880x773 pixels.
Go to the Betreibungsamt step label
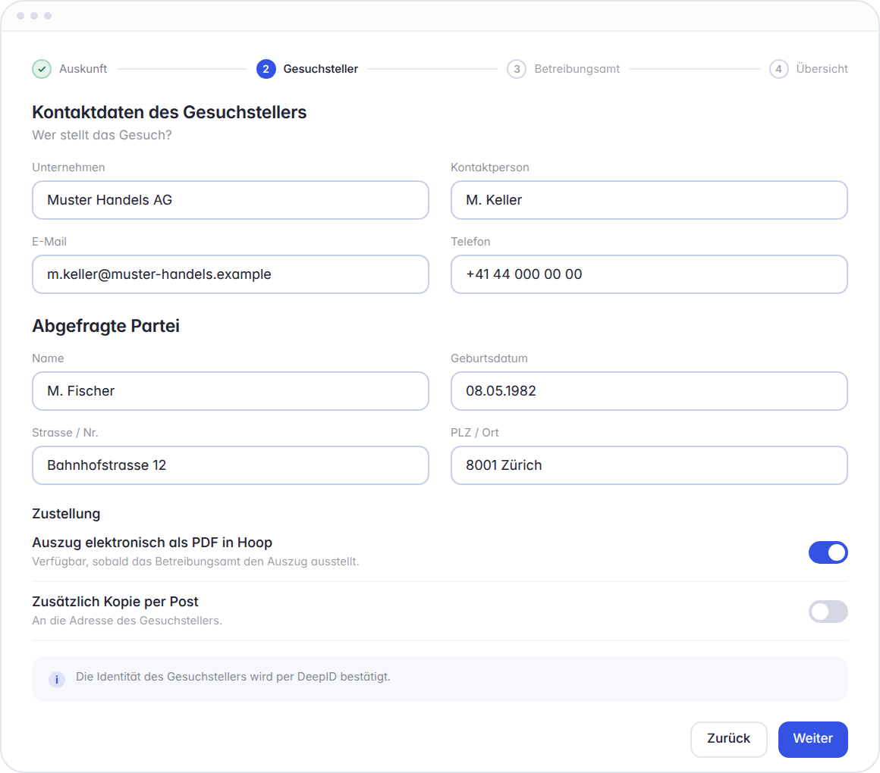[577, 69]
